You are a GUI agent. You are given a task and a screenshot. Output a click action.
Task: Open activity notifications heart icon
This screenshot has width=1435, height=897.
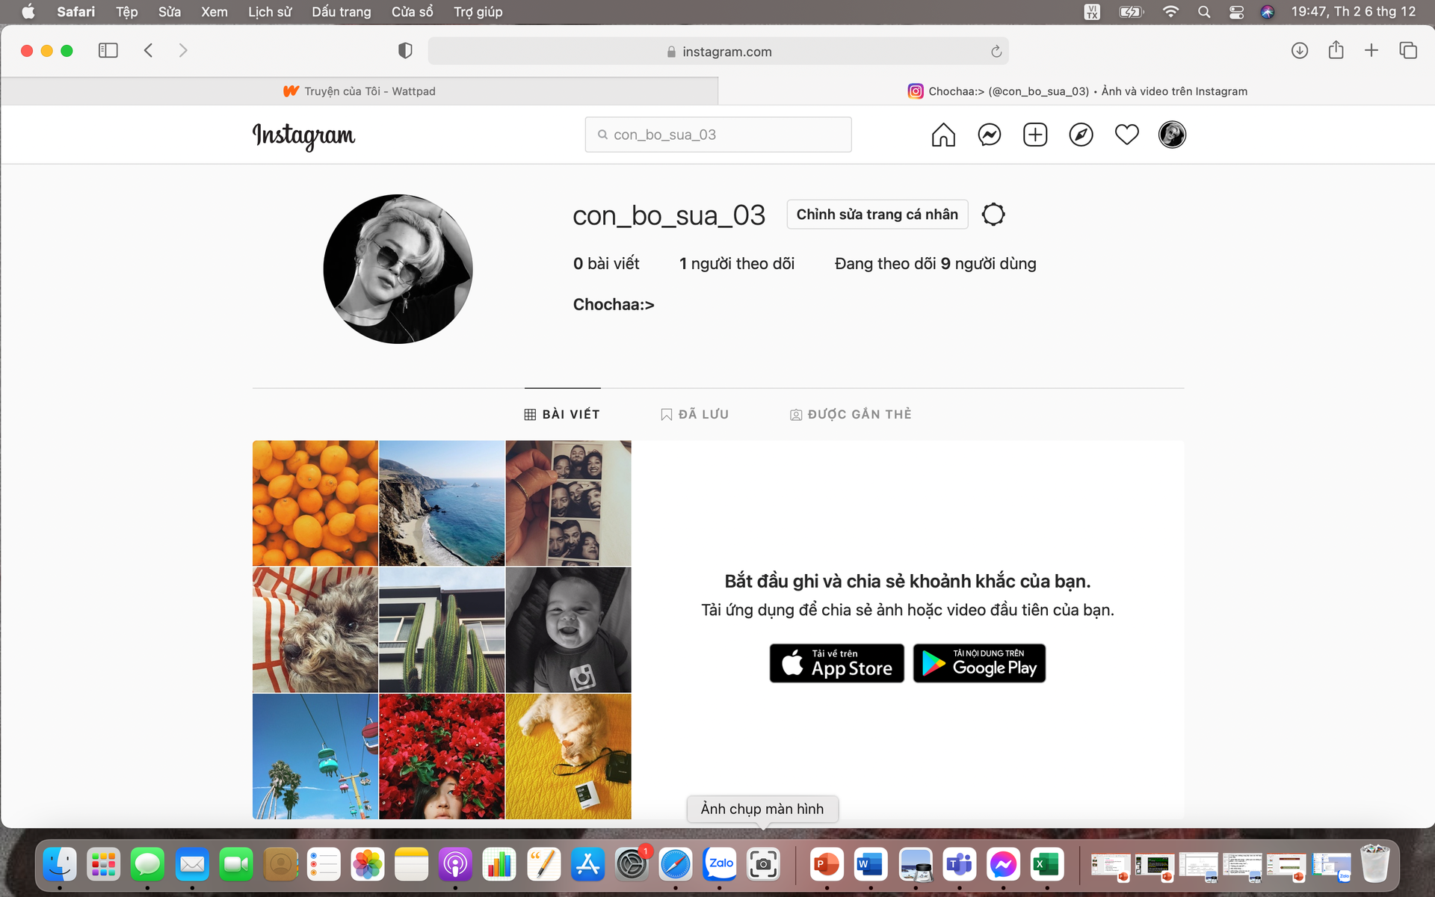(1126, 135)
